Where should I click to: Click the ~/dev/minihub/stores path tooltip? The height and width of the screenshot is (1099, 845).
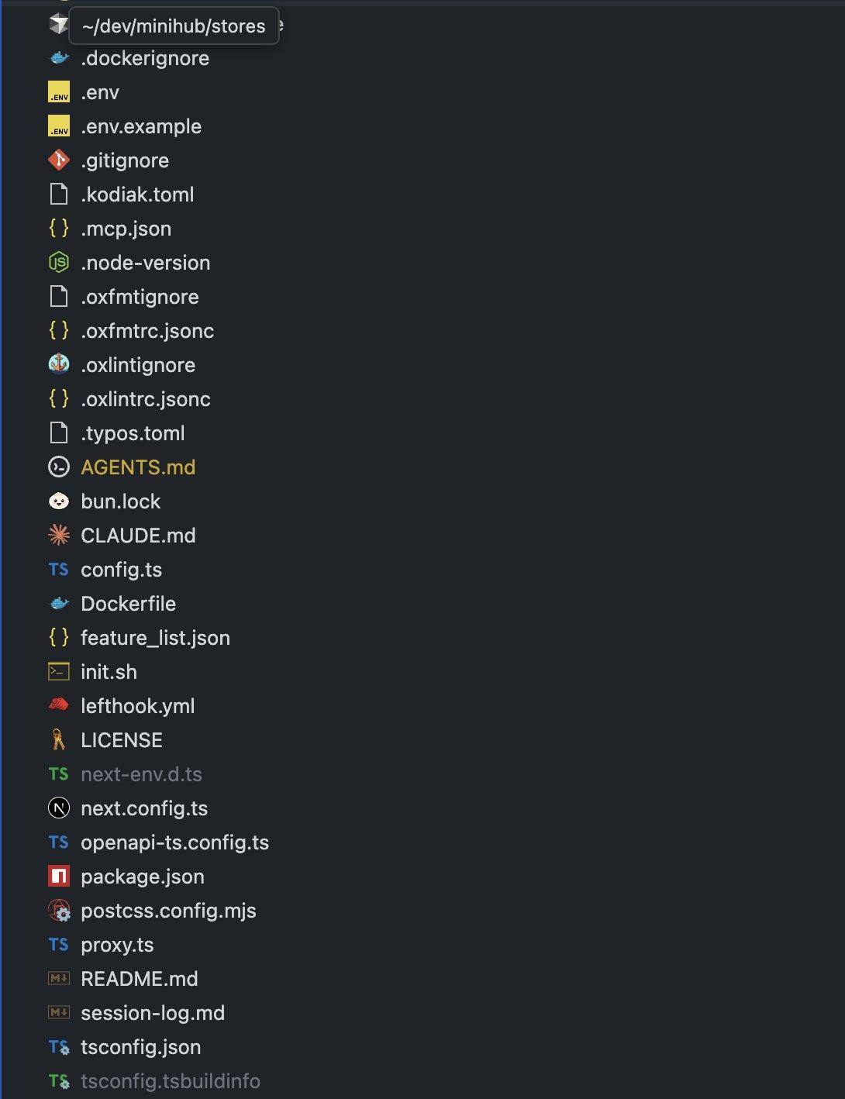pyautogui.click(x=174, y=26)
